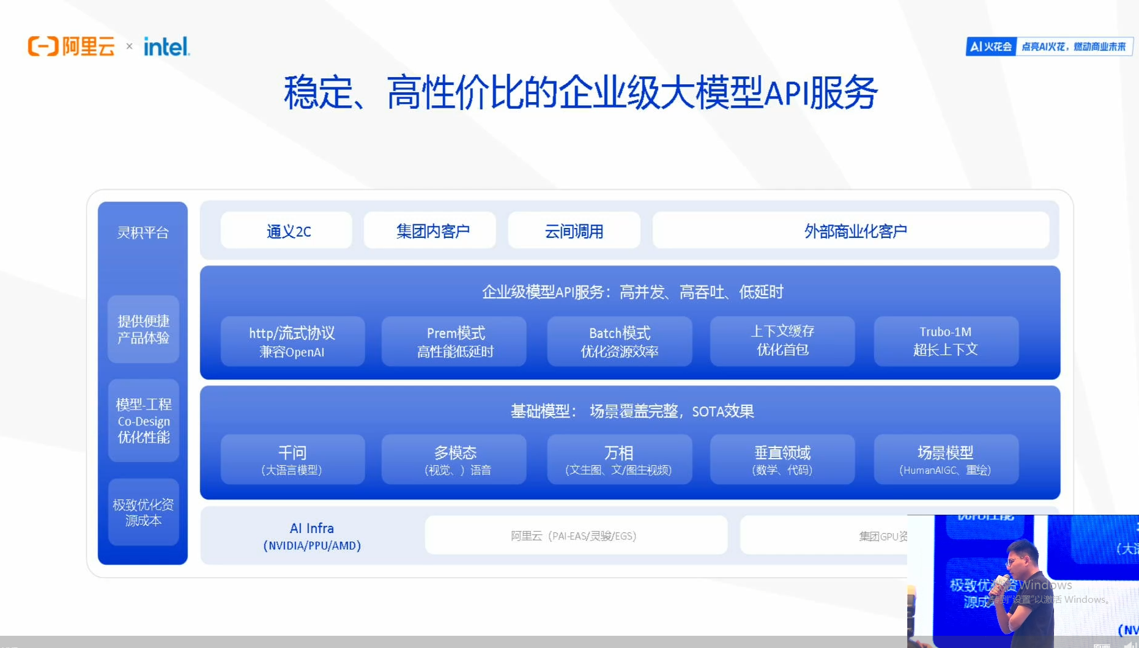Expand the 灵积平台 sidebar panel
The height and width of the screenshot is (648, 1139).
(x=142, y=232)
